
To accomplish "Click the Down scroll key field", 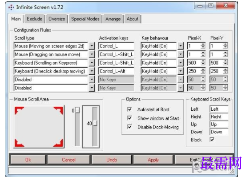I will coord(219,132).
